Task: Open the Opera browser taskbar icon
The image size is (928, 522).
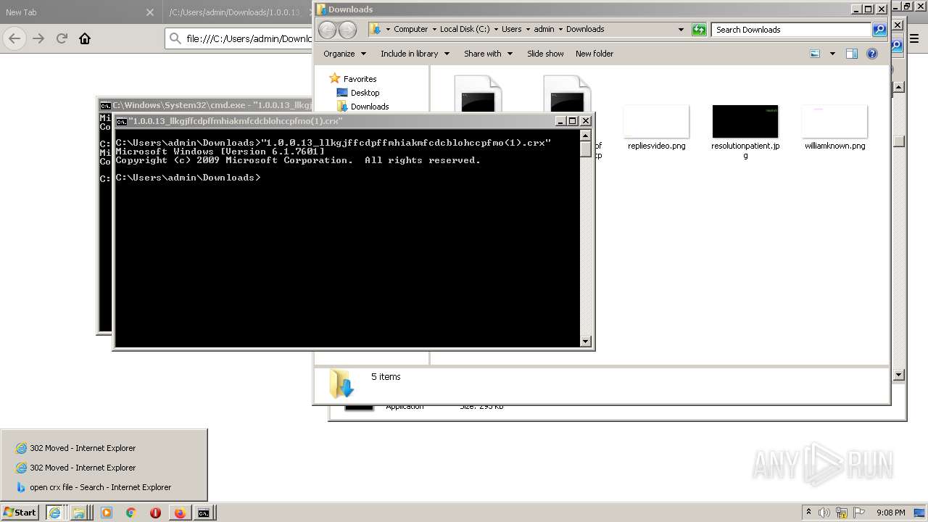Action: pyautogui.click(x=155, y=513)
